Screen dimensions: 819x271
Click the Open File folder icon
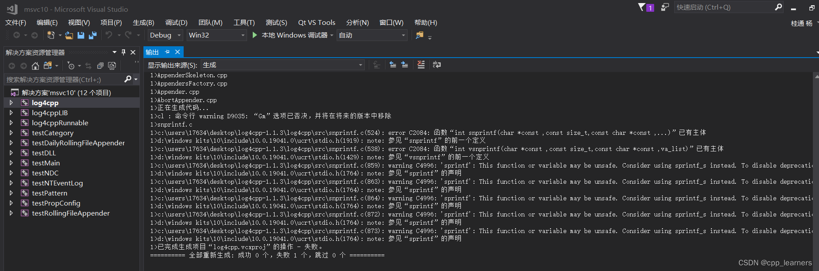click(x=69, y=35)
